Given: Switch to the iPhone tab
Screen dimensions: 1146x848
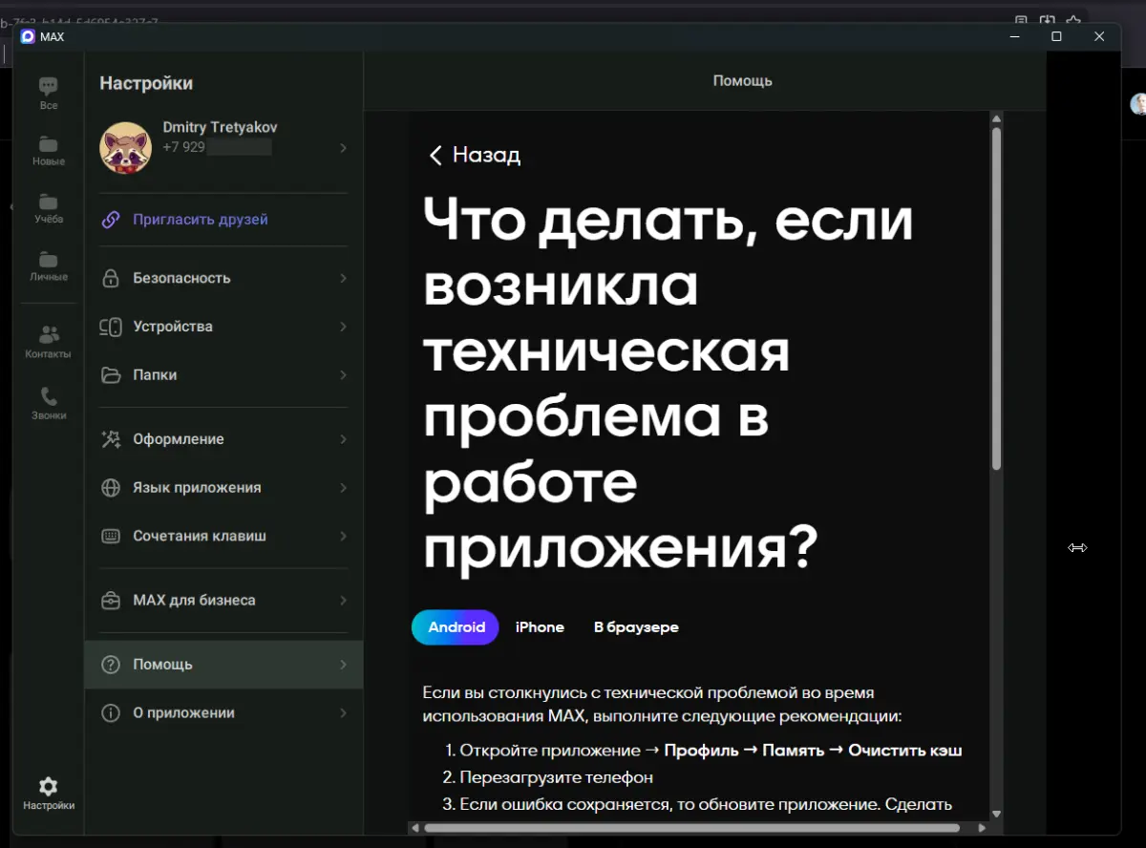Looking at the screenshot, I should click(x=539, y=627).
